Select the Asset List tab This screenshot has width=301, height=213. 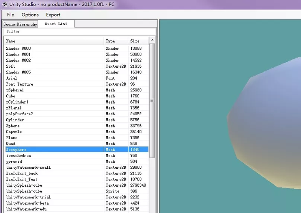(x=56, y=23)
